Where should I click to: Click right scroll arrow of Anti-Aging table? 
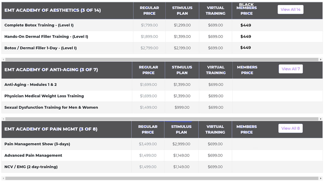pos(321,119)
